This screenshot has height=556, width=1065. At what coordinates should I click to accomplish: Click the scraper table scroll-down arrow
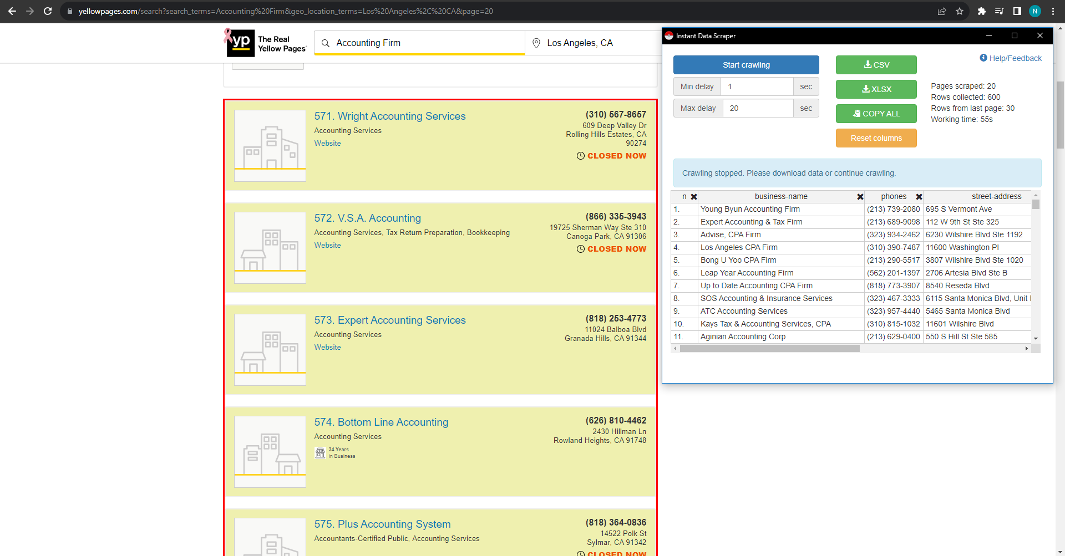(x=1036, y=339)
